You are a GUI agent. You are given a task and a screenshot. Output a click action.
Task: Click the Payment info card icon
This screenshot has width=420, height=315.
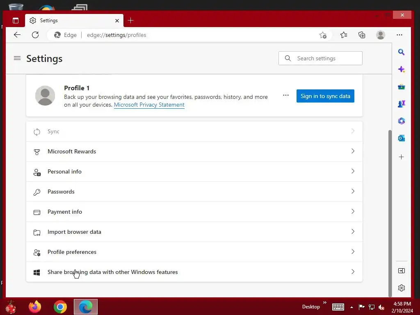[x=37, y=212]
